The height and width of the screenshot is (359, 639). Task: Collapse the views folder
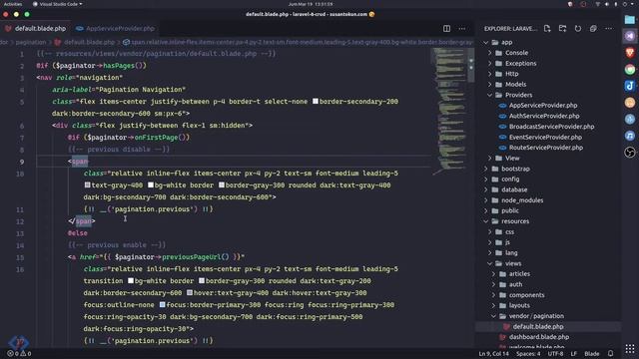(x=490, y=263)
